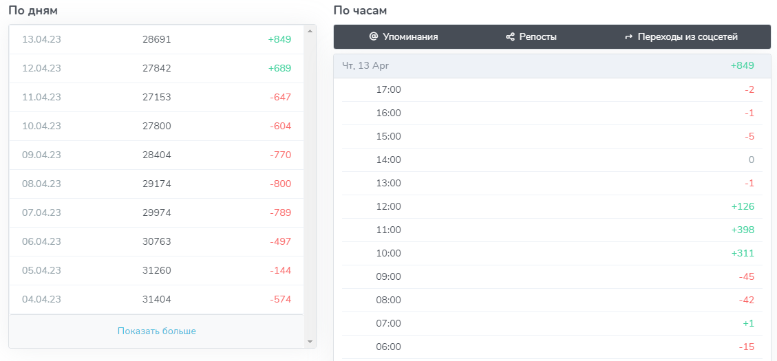Image resolution: width=777 pixels, height=361 pixels.
Task: Click the subscriber count 27800
Action: (x=157, y=127)
